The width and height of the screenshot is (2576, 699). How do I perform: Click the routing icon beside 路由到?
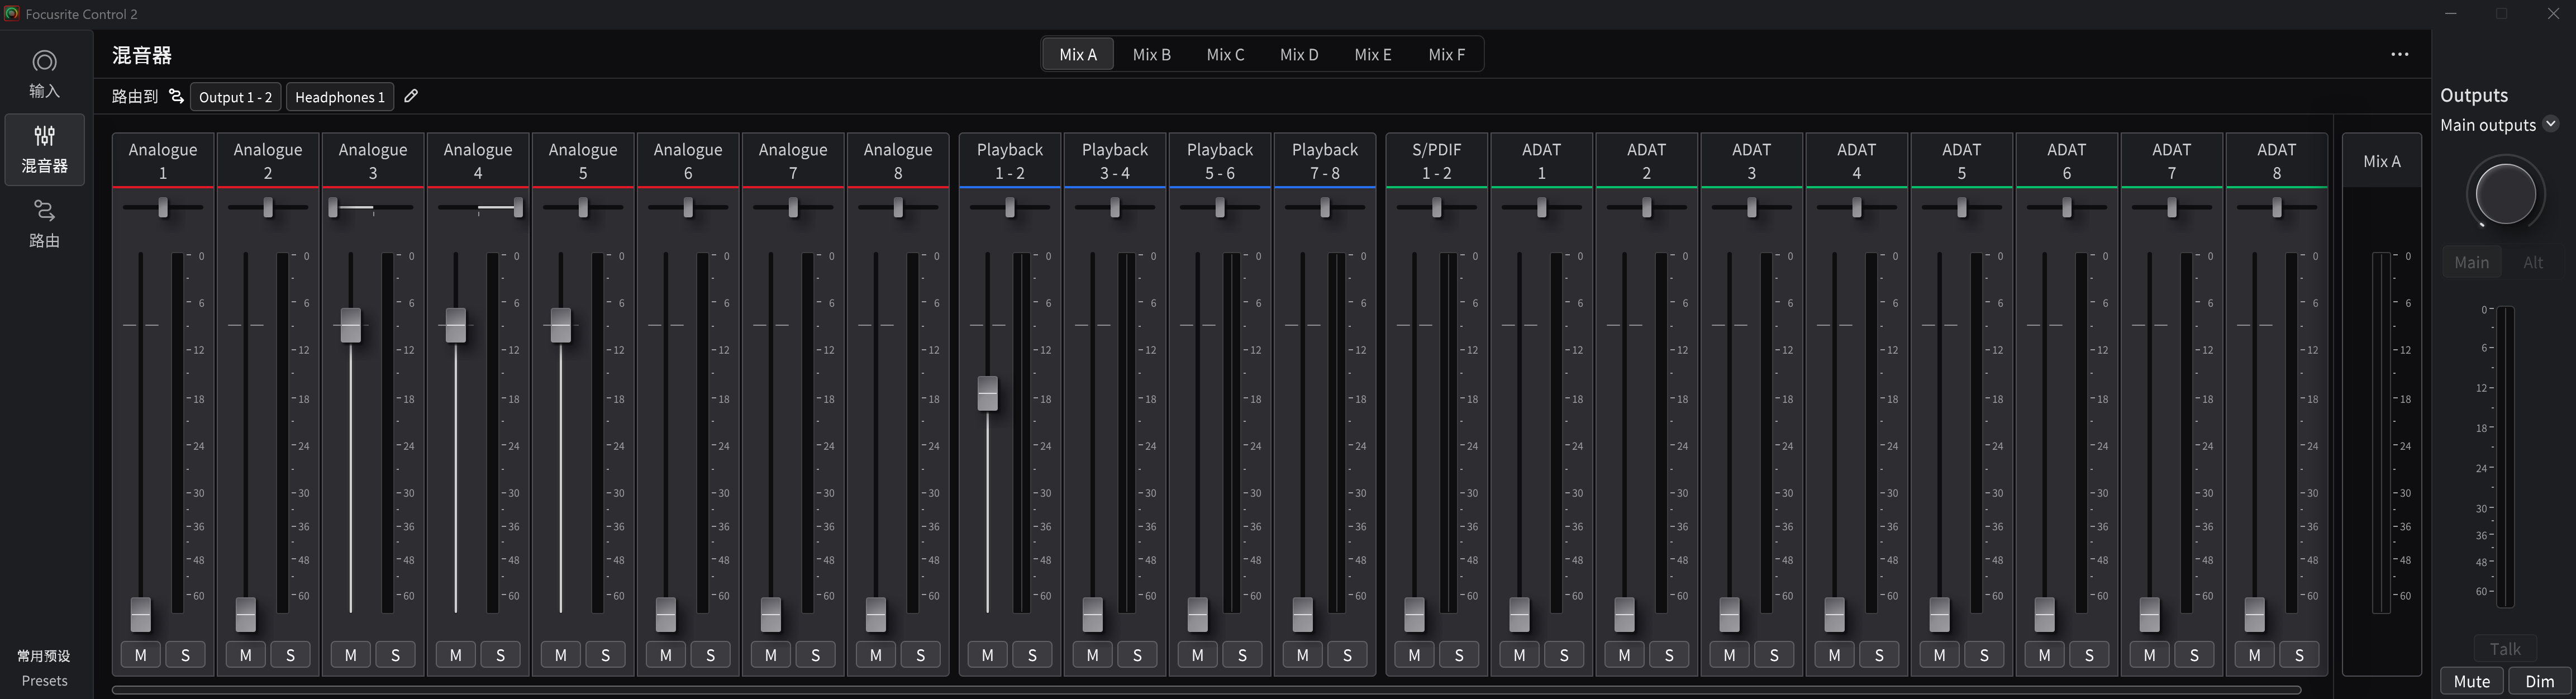tap(176, 96)
